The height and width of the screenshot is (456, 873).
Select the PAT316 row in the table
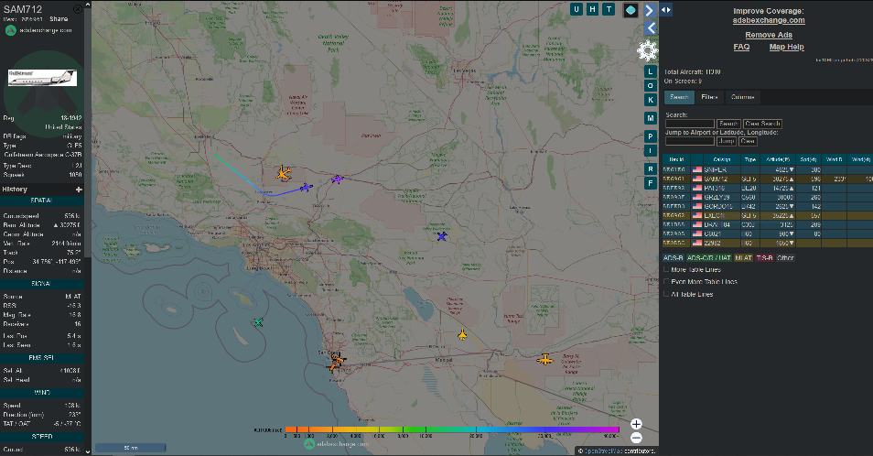[768, 189]
